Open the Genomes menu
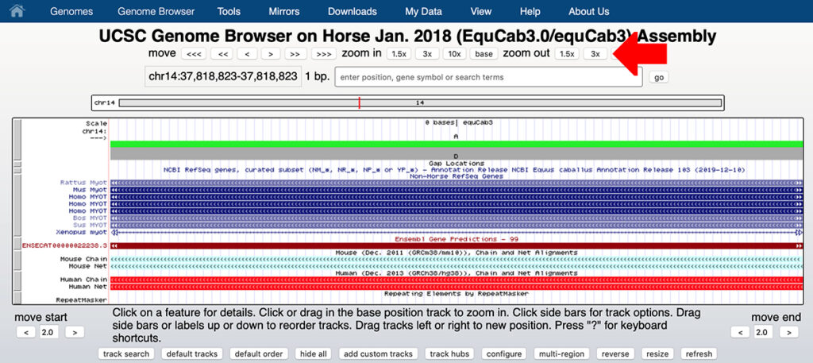813x363 pixels. coord(71,11)
